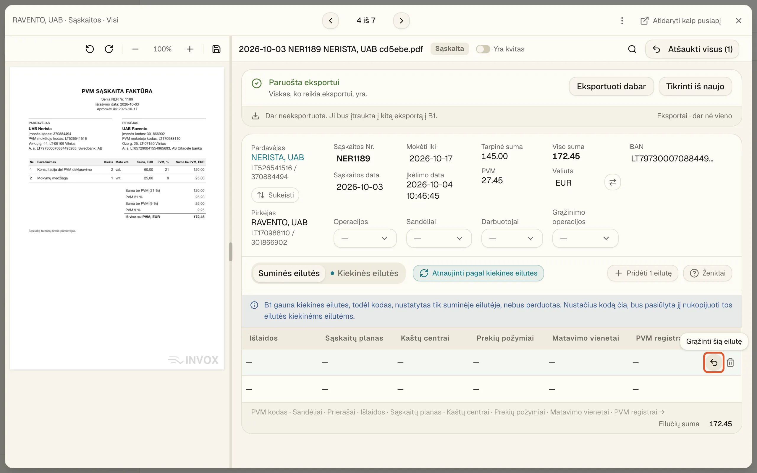757x473 pixels.
Task: Click 'Atnaujinti pagal kiekines eilutes' button
Action: pos(478,273)
